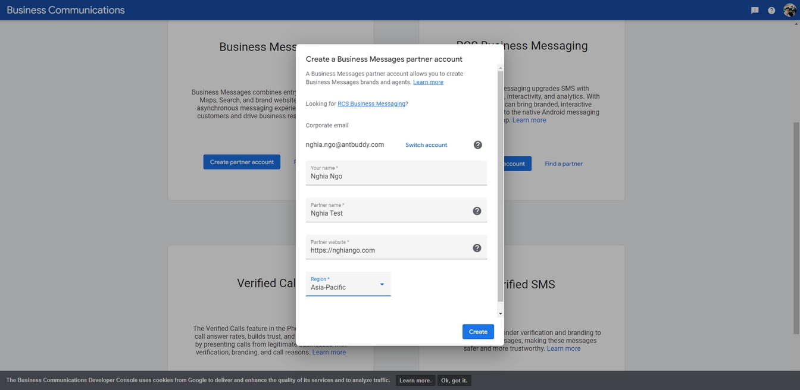Click Learn more in the dialog description
800x390 pixels.
coord(428,82)
